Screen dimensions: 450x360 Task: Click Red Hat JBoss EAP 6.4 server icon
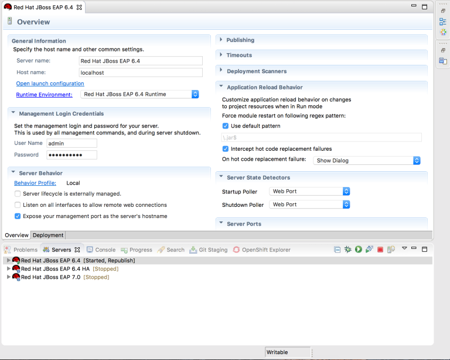click(x=16, y=261)
